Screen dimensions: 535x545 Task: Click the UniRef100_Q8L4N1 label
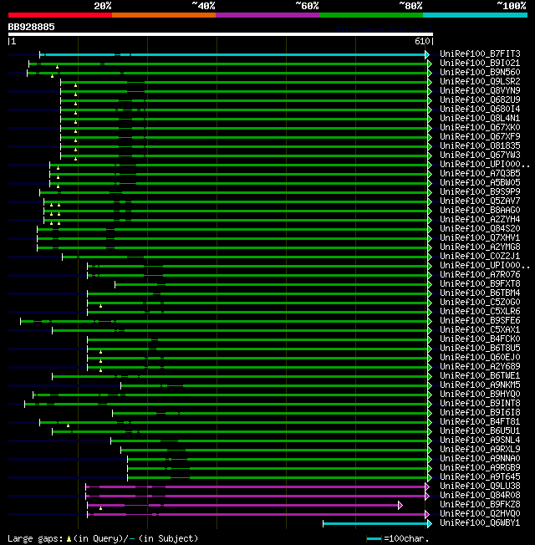tap(480, 119)
